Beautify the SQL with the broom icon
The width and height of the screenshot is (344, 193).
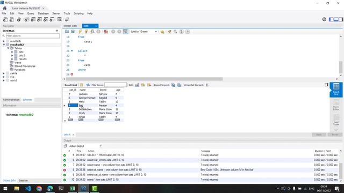[169, 32]
